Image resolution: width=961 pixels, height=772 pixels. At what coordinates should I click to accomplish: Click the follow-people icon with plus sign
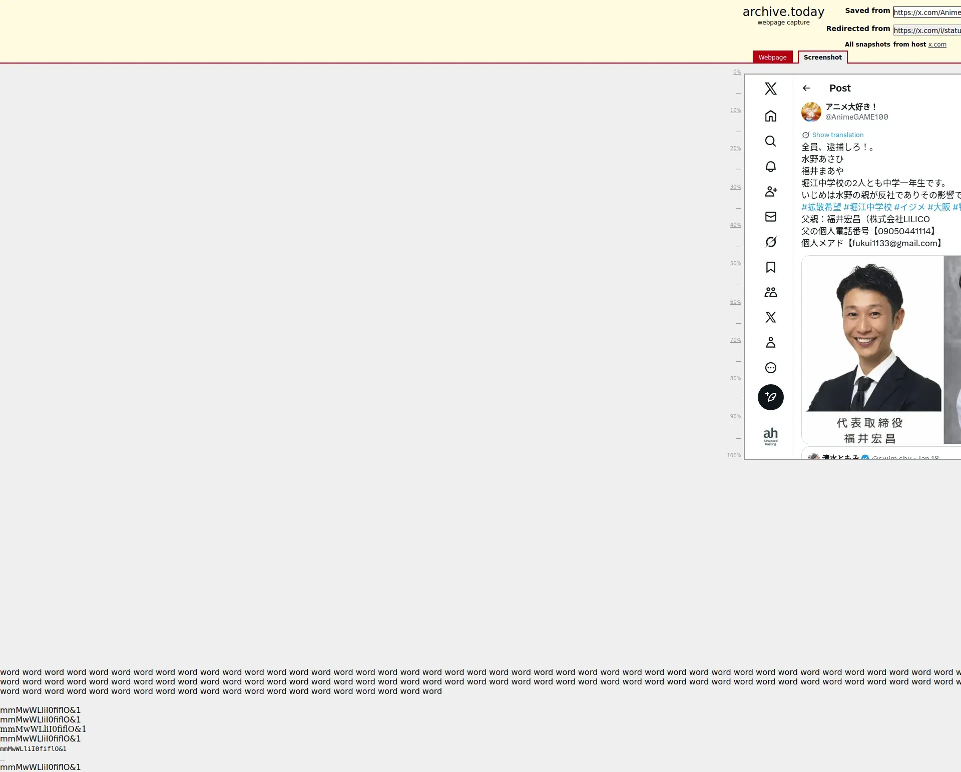(770, 192)
